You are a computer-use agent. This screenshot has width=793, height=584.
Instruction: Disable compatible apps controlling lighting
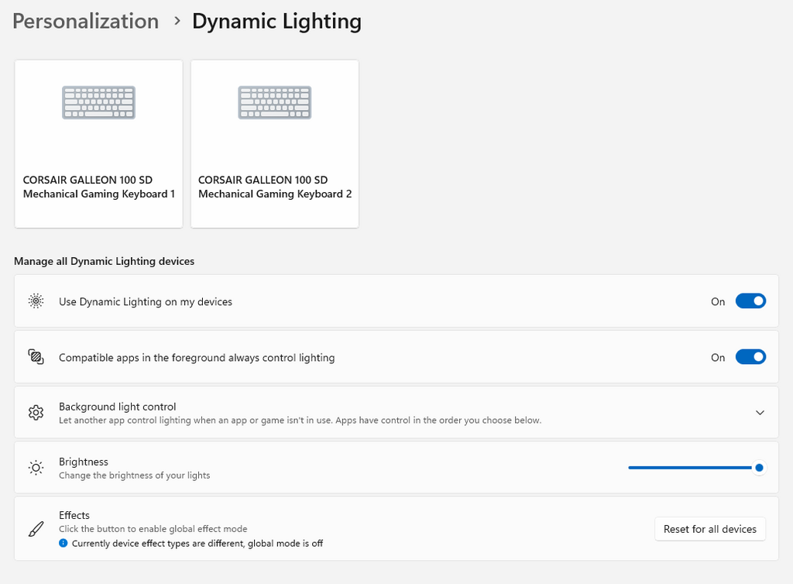pos(750,357)
